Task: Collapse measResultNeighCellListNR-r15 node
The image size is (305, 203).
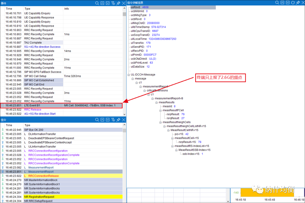Action: point(164,126)
